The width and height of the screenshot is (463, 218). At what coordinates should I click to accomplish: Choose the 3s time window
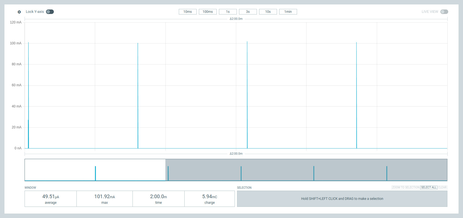pyautogui.click(x=248, y=12)
